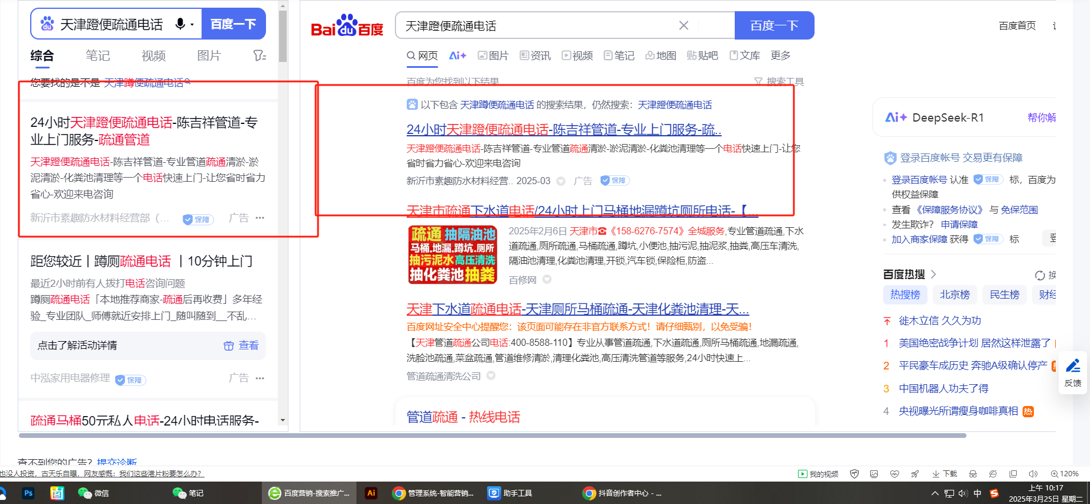Open the 中国机器人功夫了得 hot search item
This screenshot has height=504, width=1090.
(943, 388)
